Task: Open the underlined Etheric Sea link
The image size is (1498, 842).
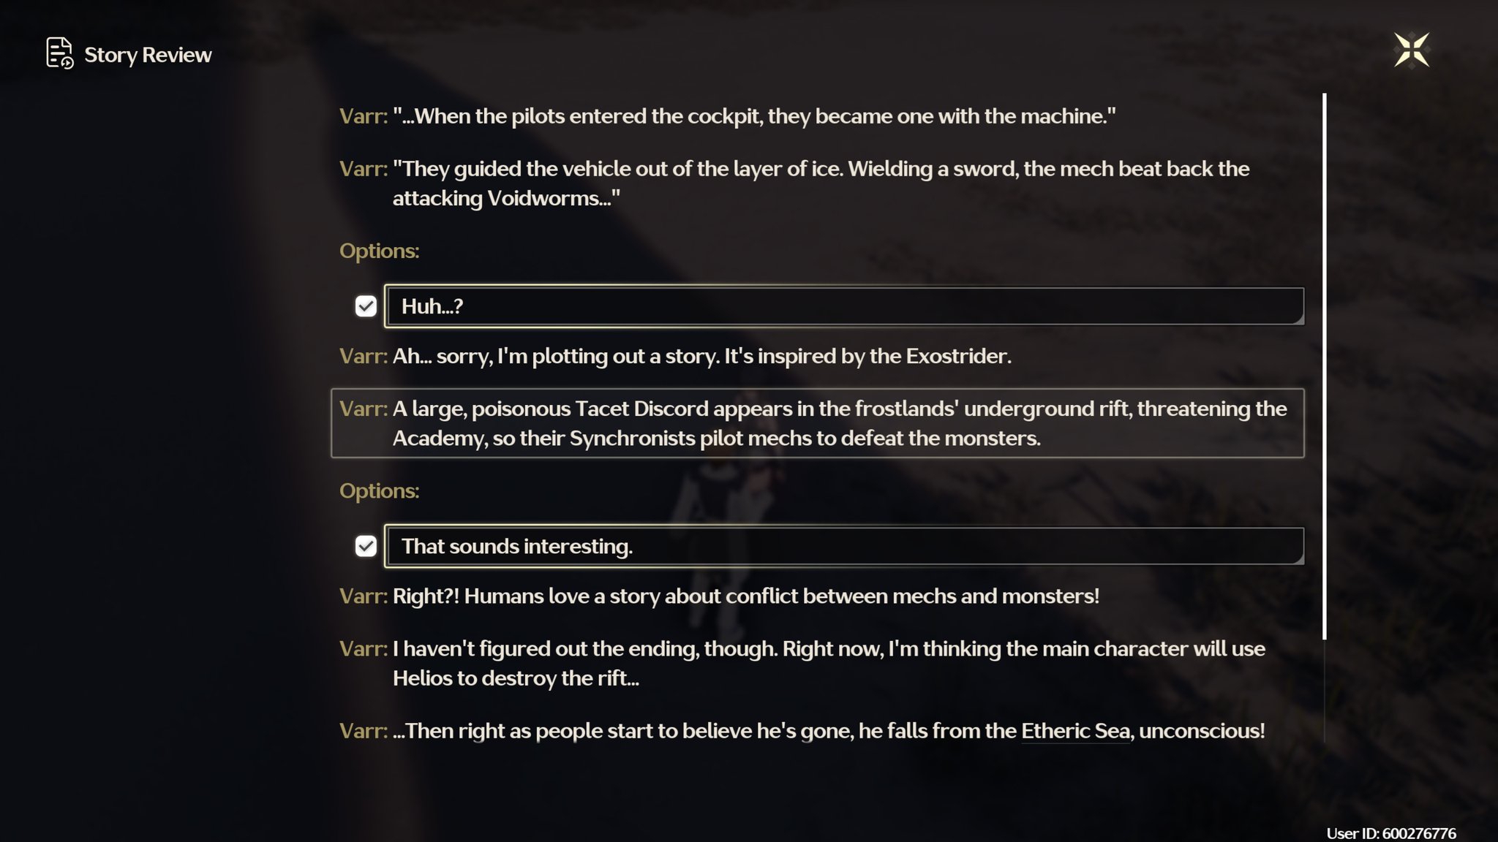Action: 1075,731
